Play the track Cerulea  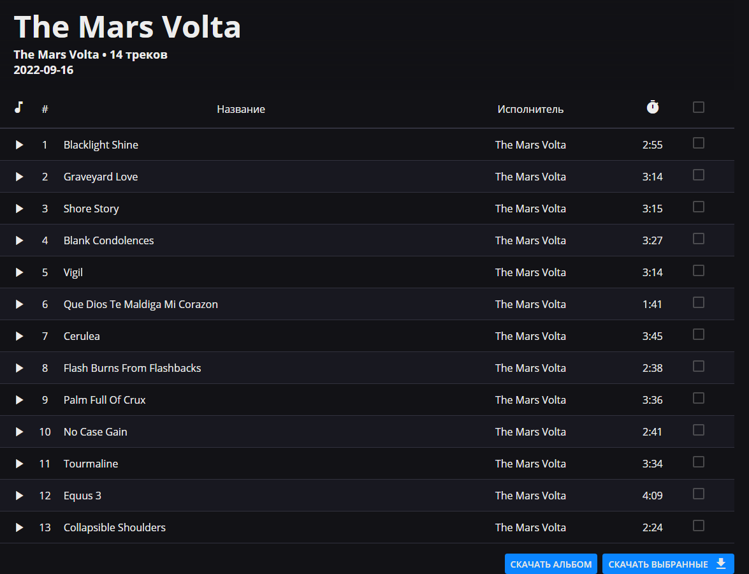coord(19,336)
